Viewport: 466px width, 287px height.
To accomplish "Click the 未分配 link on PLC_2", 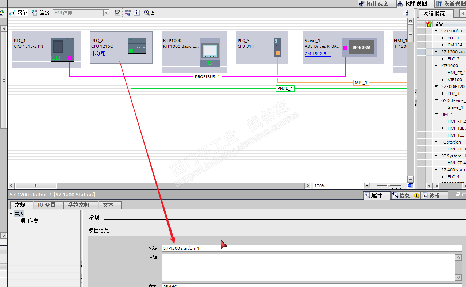I will [x=98, y=53].
